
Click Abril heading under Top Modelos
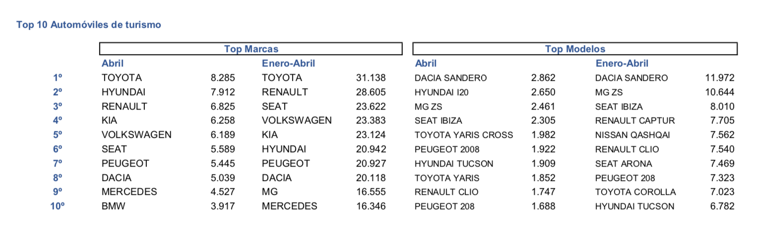coord(426,63)
